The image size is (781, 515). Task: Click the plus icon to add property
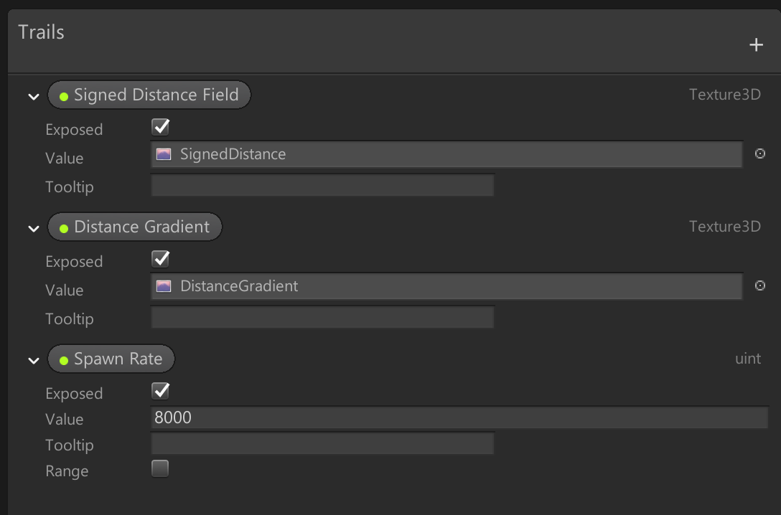pyautogui.click(x=756, y=45)
